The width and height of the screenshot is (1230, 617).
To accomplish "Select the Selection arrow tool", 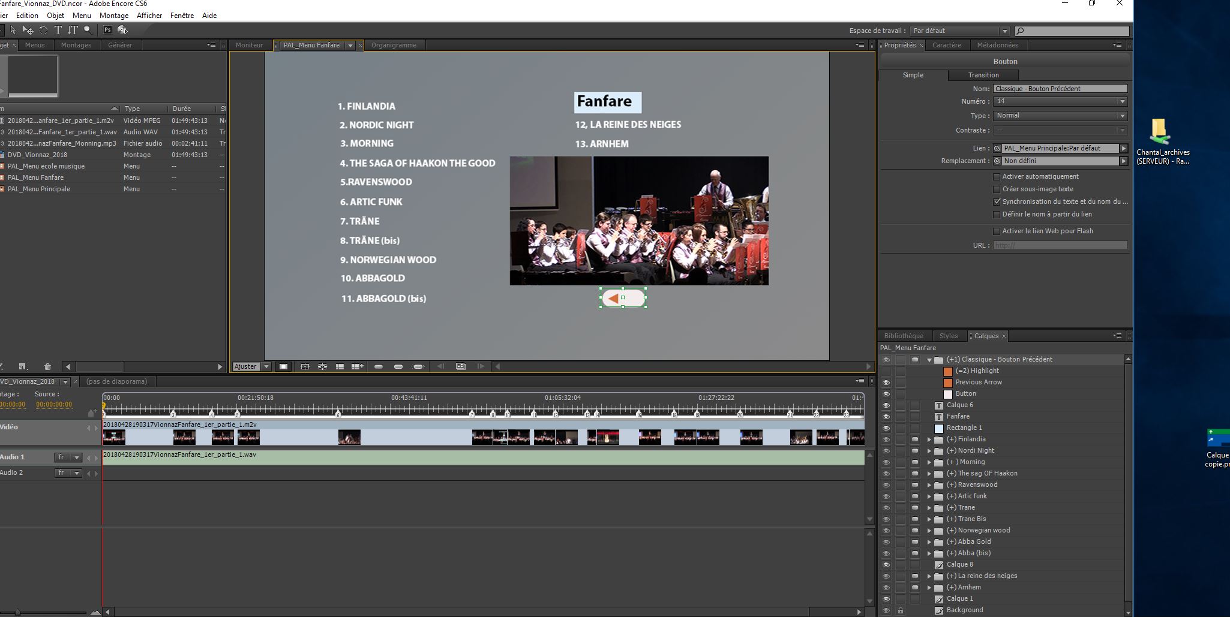I will [x=13, y=30].
